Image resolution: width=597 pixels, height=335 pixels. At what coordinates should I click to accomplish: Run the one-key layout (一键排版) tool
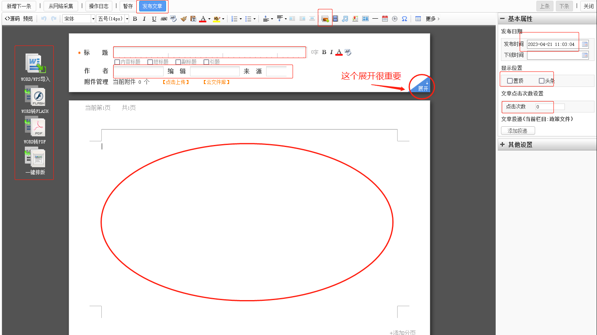point(35,158)
